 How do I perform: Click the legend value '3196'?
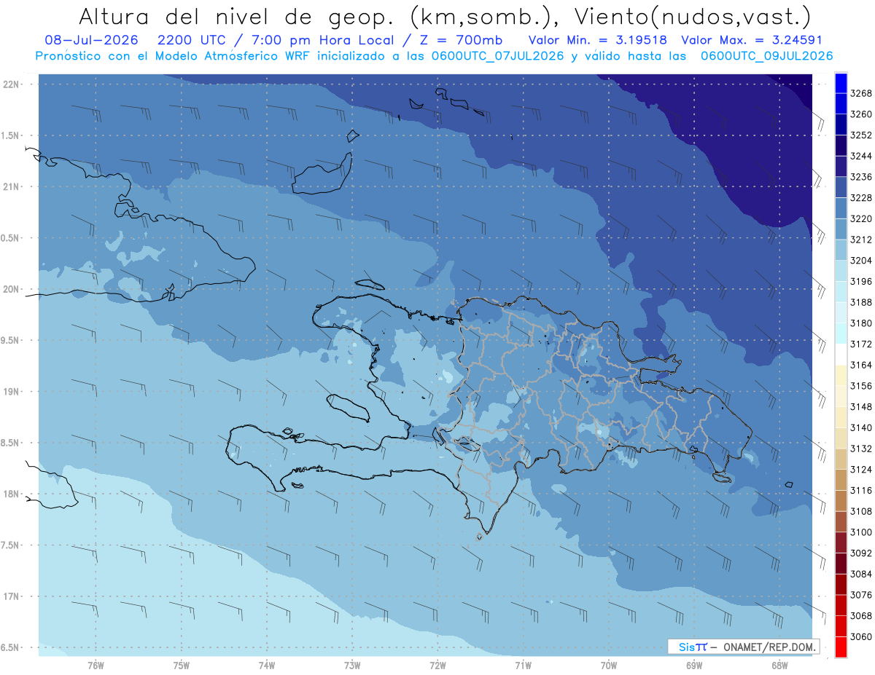(861, 282)
